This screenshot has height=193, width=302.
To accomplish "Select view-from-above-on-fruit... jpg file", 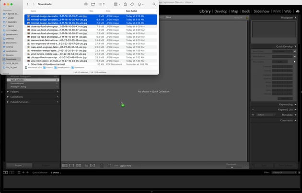I will 91,61.
